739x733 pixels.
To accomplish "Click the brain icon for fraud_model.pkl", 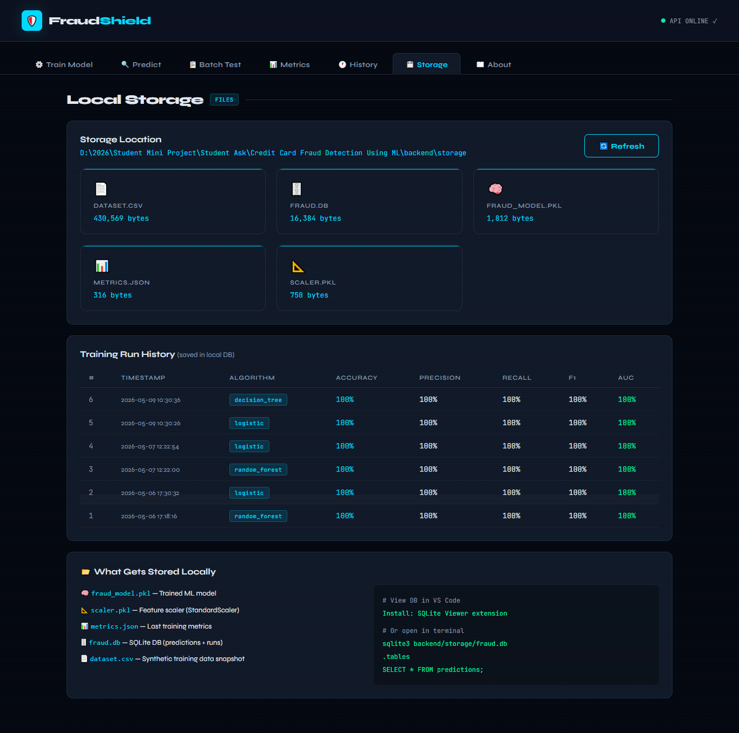I will point(496,189).
